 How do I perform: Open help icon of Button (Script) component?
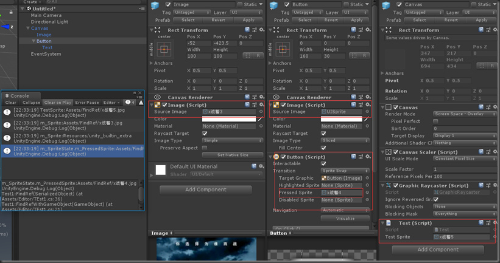tap(353, 157)
